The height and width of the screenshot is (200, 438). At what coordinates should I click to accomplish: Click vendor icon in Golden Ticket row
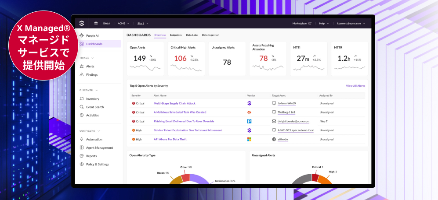[x=250, y=130]
